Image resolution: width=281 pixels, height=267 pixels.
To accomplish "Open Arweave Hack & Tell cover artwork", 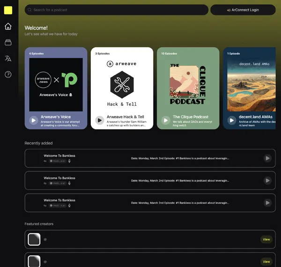I will (122, 85).
